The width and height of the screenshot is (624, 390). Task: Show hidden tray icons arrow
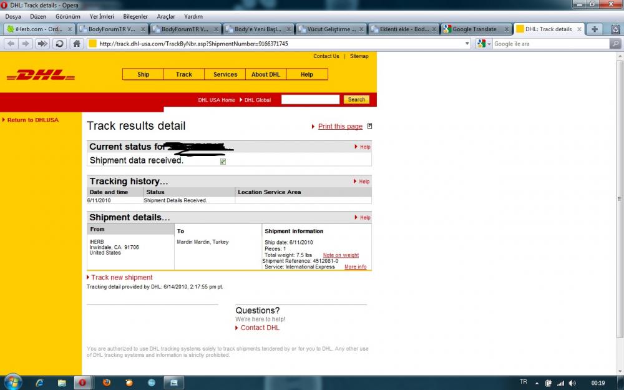537,383
